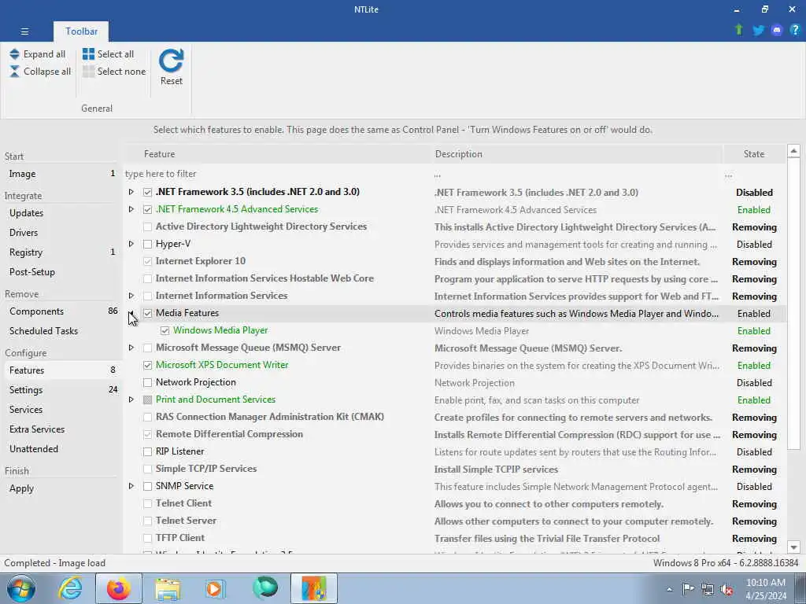Select the Telnet Client row
The image size is (806, 604).
[x=455, y=504]
